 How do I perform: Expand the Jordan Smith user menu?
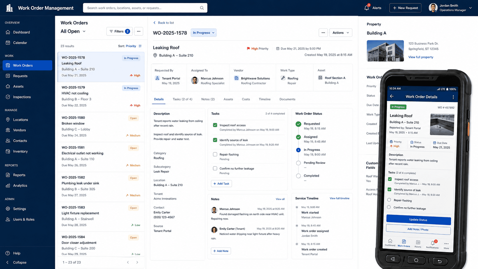[x=450, y=8]
